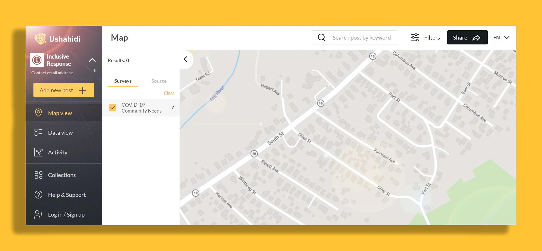Click the search magnifier icon
Screen dimensions: 542x251
point(321,37)
